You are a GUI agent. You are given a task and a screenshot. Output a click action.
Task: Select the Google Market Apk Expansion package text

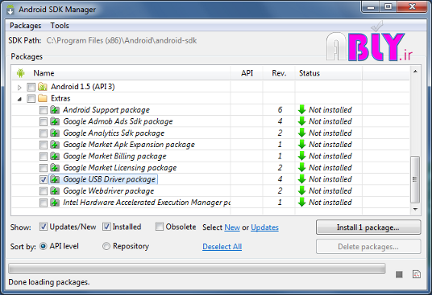(129, 145)
